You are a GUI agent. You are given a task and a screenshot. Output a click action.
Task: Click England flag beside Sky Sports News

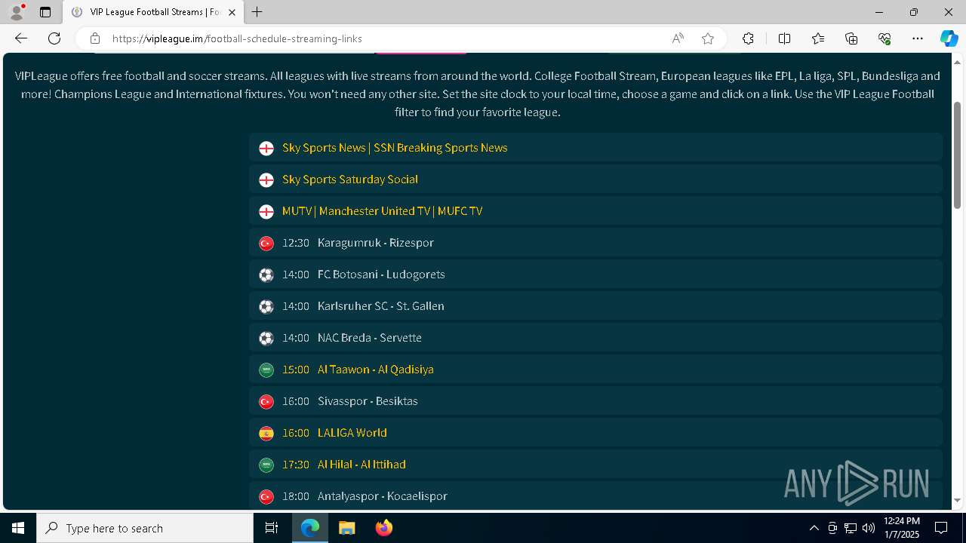pos(266,149)
